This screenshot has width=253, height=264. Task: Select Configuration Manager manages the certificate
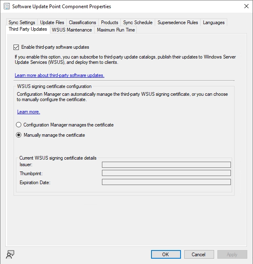click(x=18, y=125)
